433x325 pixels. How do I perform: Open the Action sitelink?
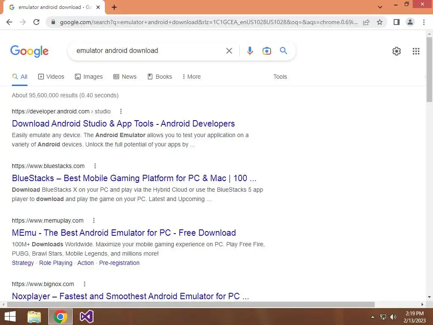pyautogui.click(x=85, y=263)
